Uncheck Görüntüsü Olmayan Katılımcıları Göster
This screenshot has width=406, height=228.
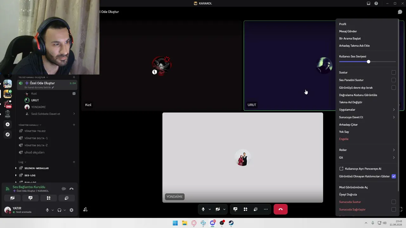coord(394,176)
